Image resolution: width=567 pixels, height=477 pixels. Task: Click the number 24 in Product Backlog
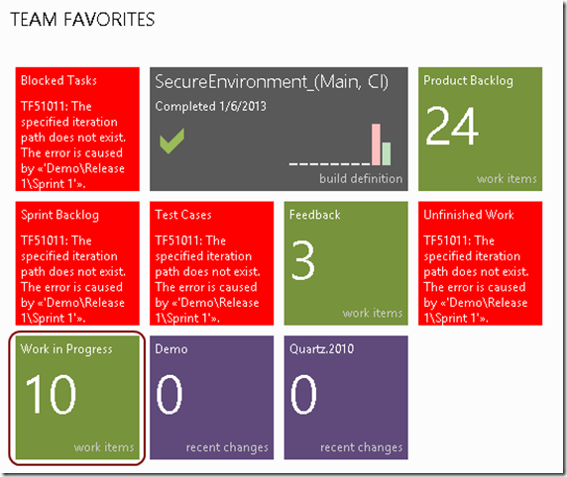452,126
